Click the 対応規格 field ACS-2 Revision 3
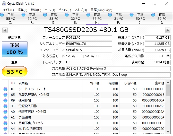 (x=118, y=69)
